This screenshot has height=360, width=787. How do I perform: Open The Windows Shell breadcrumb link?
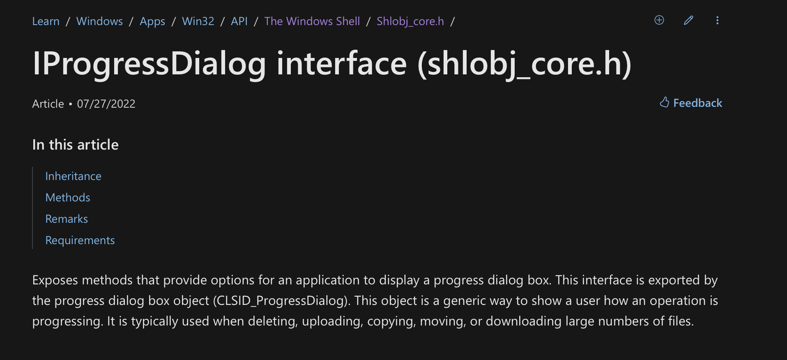tap(312, 21)
